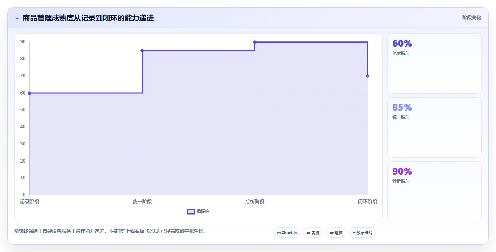Viewport: 496px width, 252px height.
Task: Open the 85% 统一阶段 card
Action: pyautogui.click(x=435, y=128)
